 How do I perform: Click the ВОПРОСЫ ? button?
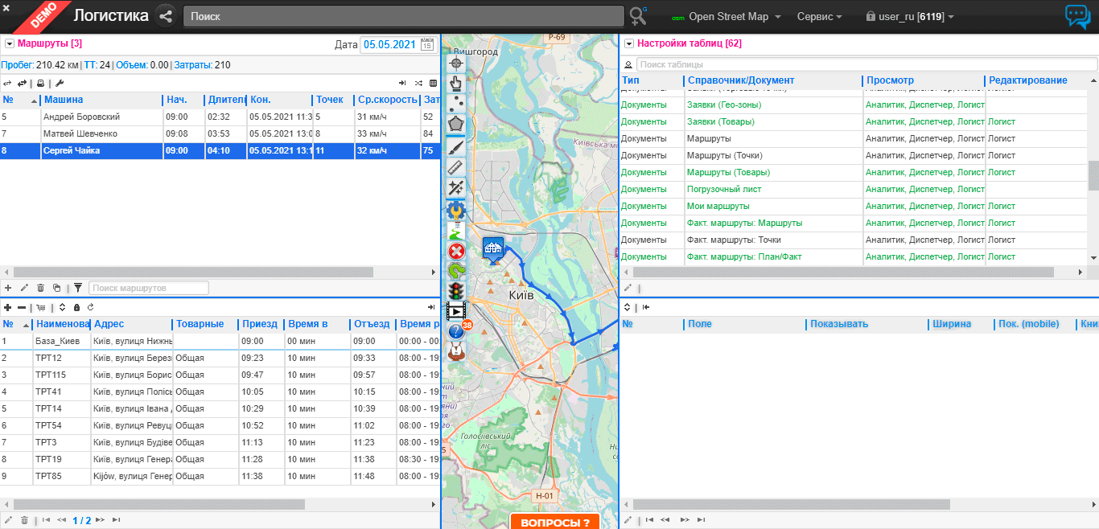click(554, 522)
